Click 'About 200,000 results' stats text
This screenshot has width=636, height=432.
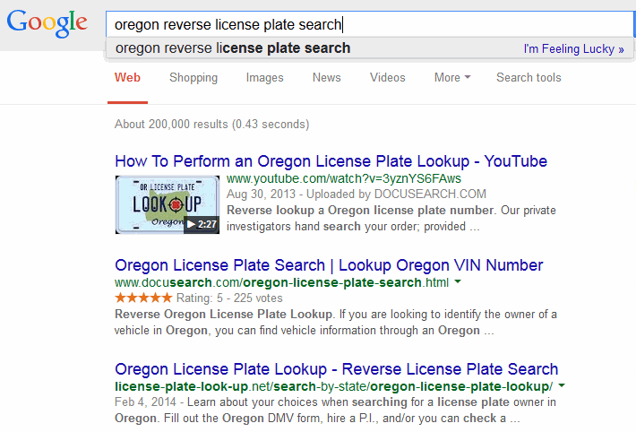(x=211, y=125)
